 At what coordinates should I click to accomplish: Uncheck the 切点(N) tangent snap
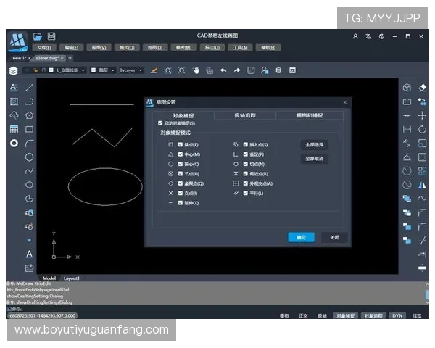point(246,164)
